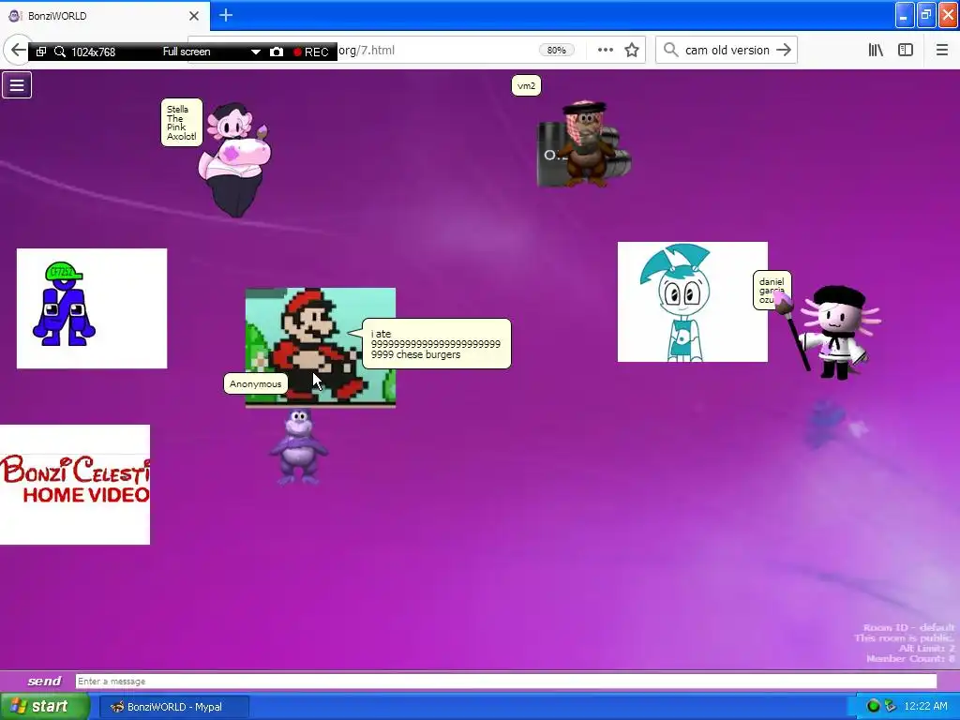Click the 1024x768 resolution label
This screenshot has width=960, height=720.
click(x=93, y=52)
